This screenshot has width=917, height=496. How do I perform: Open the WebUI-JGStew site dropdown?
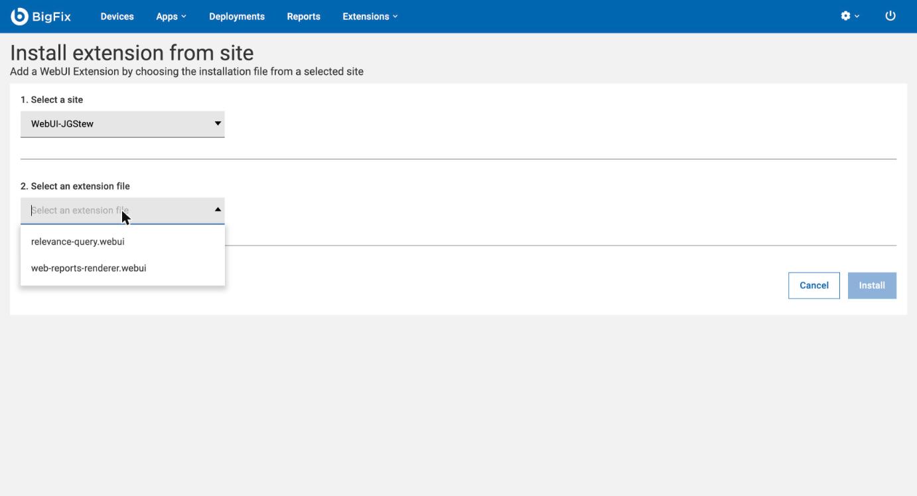point(123,123)
